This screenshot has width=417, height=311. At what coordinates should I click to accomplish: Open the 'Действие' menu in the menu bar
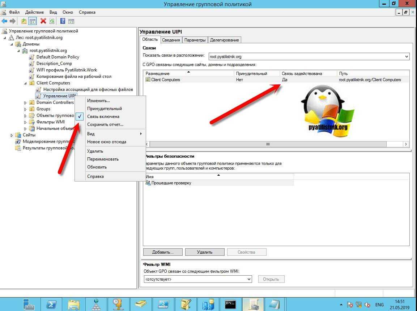(x=34, y=12)
